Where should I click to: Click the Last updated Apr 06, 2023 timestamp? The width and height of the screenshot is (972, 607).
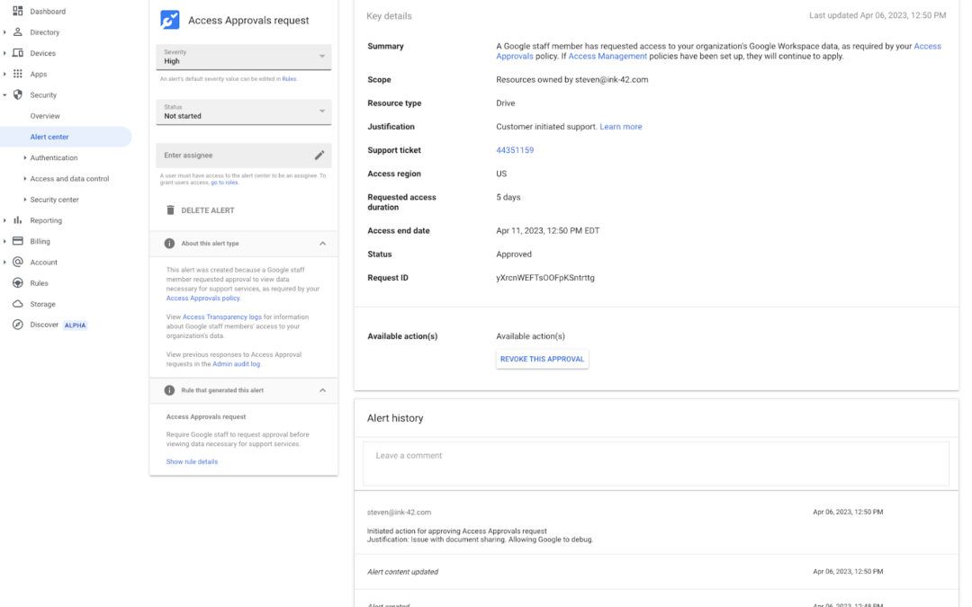[x=877, y=15]
